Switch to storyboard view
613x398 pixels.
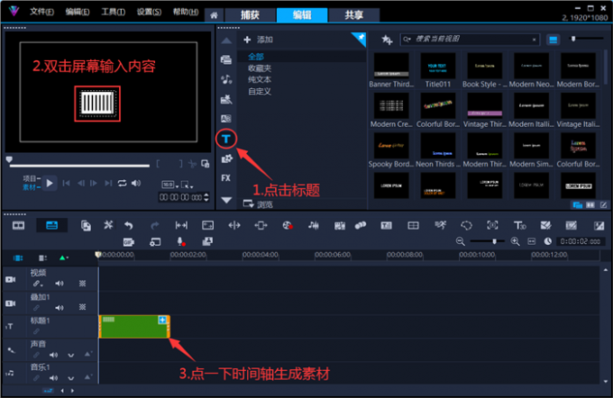tap(18, 225)
